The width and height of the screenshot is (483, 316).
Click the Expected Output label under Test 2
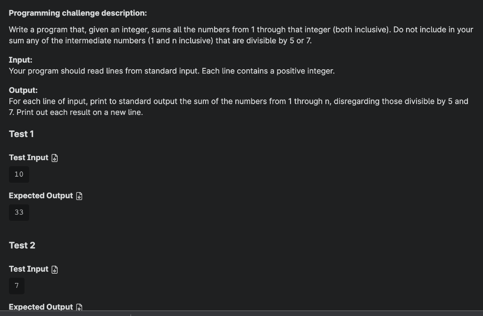tap(41, 307)
